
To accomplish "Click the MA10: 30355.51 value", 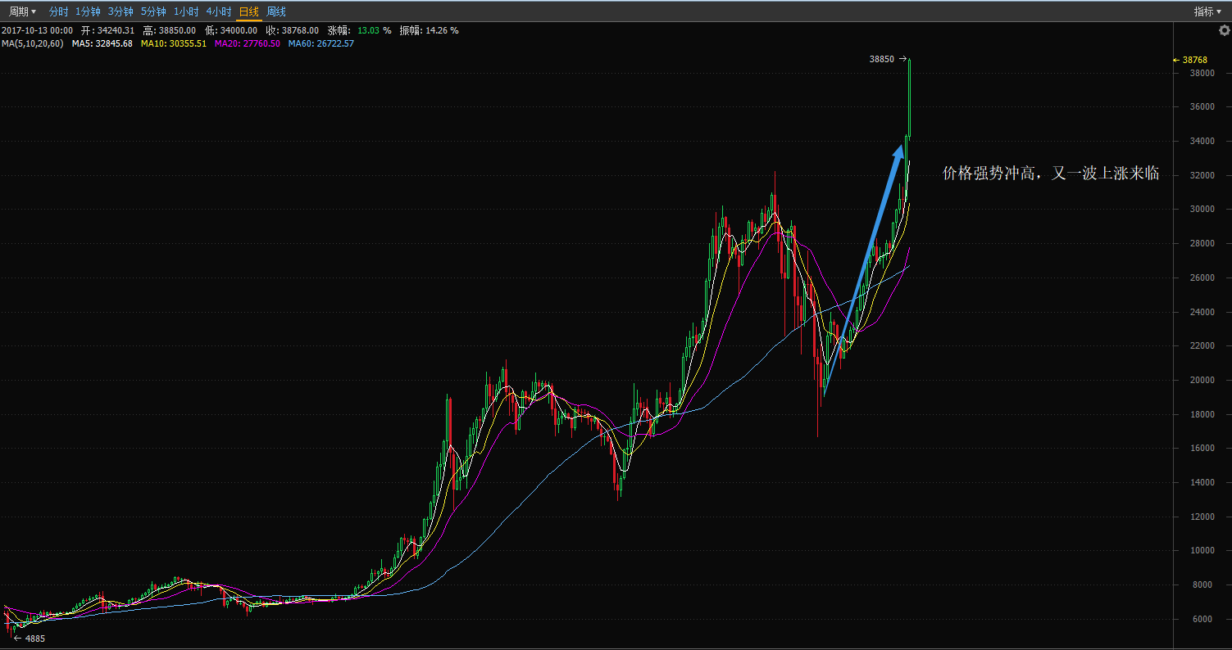I will pyautogui.click(x=174, y=43).
